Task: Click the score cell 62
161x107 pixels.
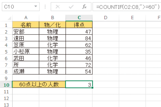Action: (x=79, y=45)
